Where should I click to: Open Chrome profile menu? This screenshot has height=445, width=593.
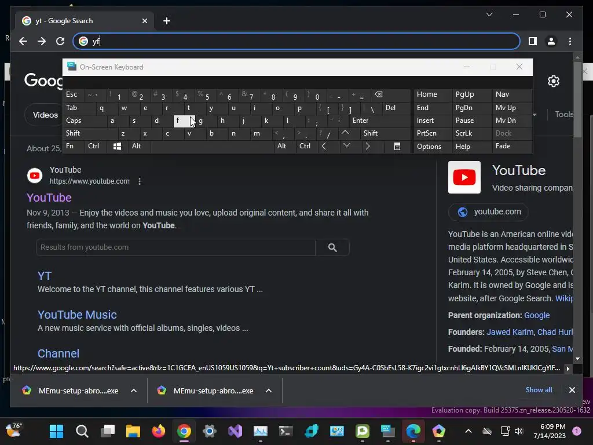pos(551,41)
